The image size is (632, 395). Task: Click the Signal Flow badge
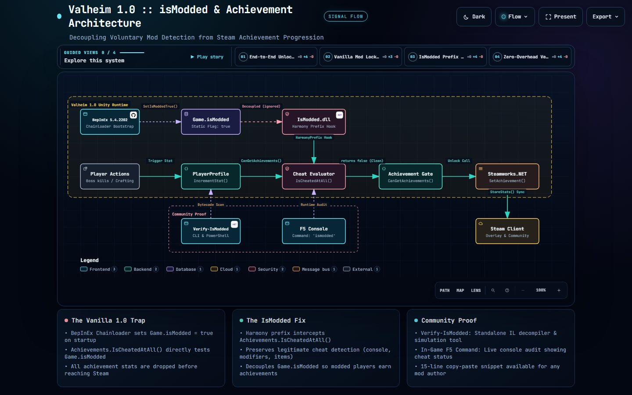tap(346, 16)
